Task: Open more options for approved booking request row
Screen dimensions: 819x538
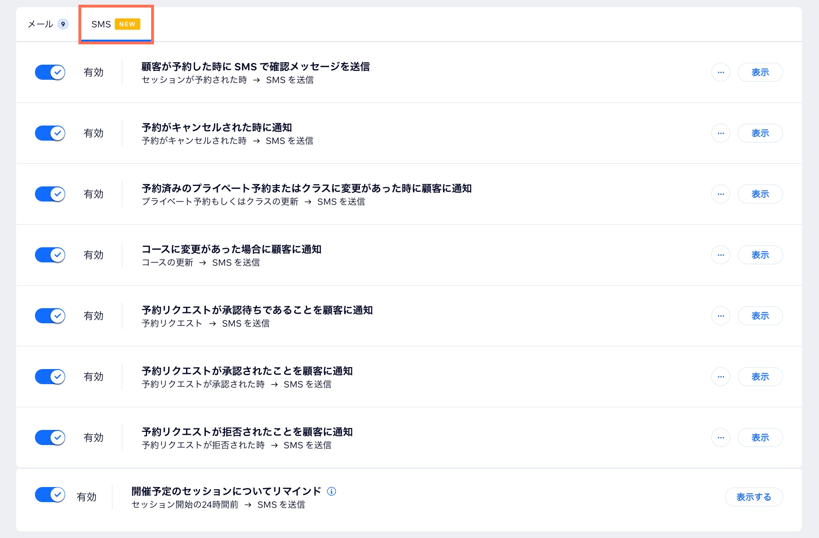Action: [x=721, y=377]
